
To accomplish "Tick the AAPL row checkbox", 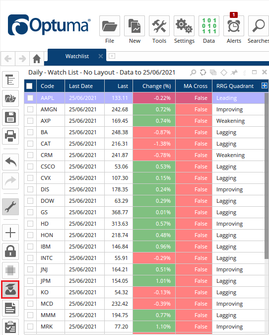I will (30, 98).
